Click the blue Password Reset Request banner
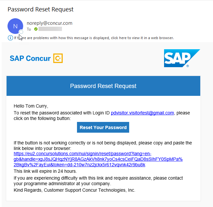This screenshot has height=207, width=213. (x=103, y=86)
